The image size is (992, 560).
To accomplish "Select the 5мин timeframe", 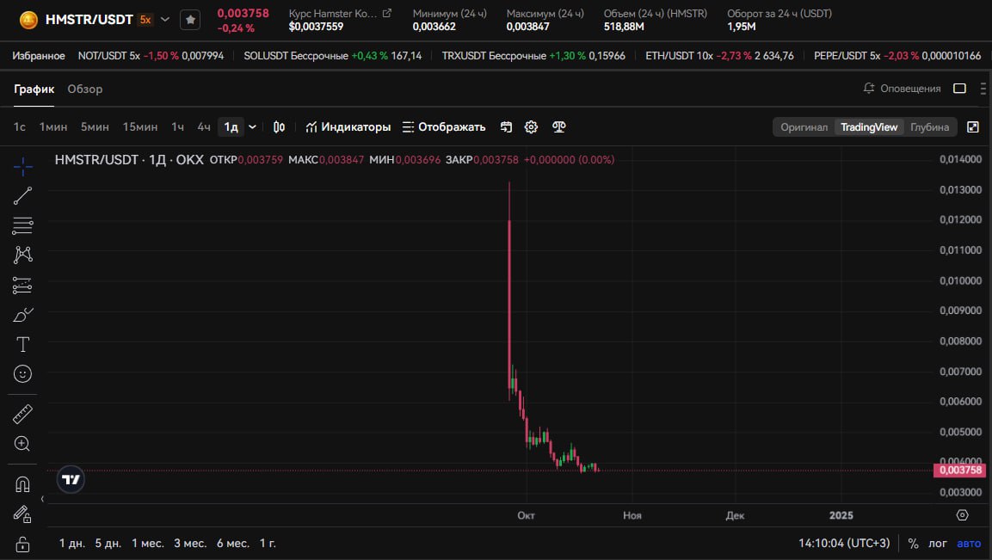I will 95,127.
